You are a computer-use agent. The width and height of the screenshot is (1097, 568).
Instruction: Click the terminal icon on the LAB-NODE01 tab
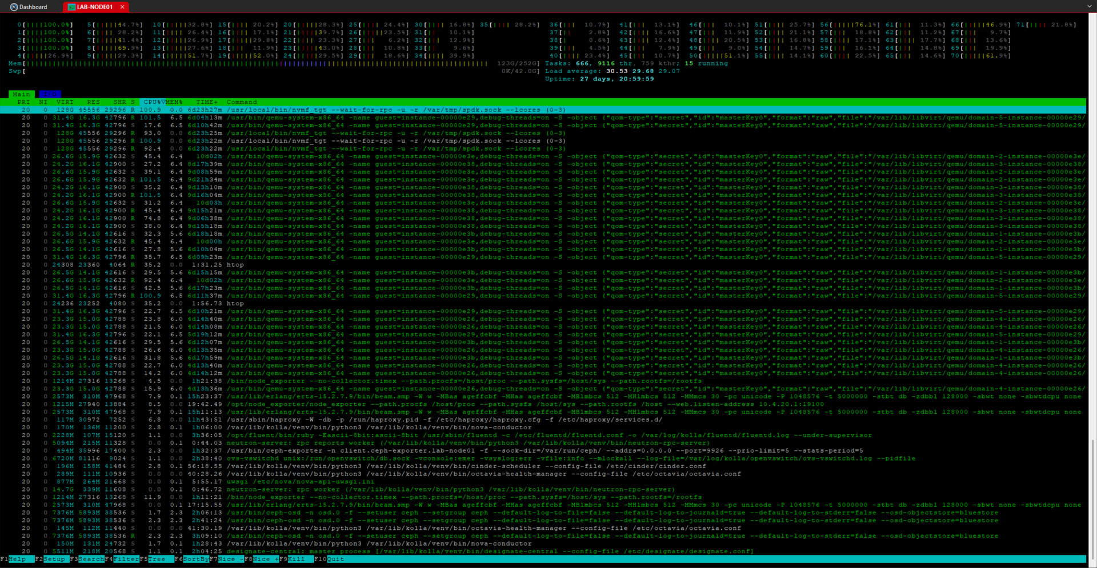click(71, 7)
